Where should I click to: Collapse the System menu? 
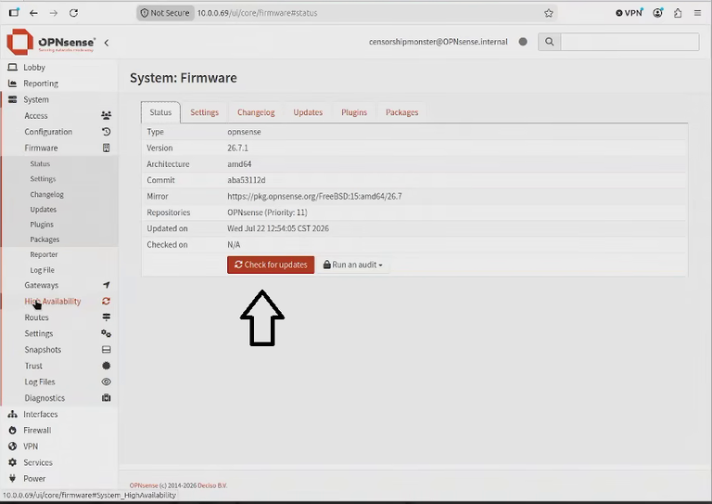tap(36, 99)
